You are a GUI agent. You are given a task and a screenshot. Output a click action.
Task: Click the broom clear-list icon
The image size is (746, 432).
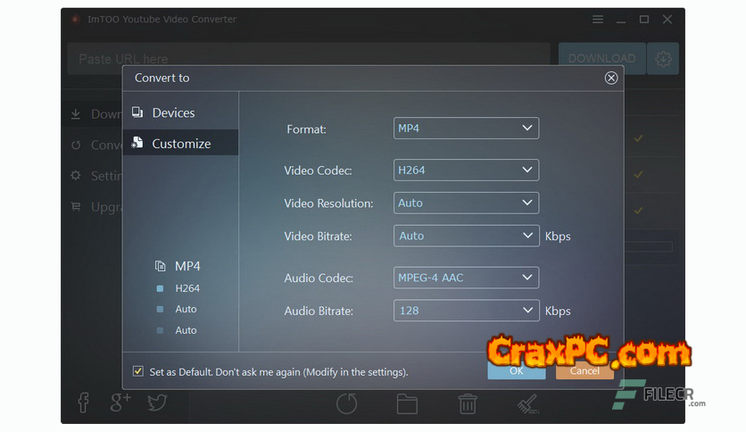(528, 404)
